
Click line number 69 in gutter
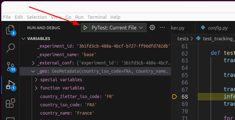coord(185,104)
